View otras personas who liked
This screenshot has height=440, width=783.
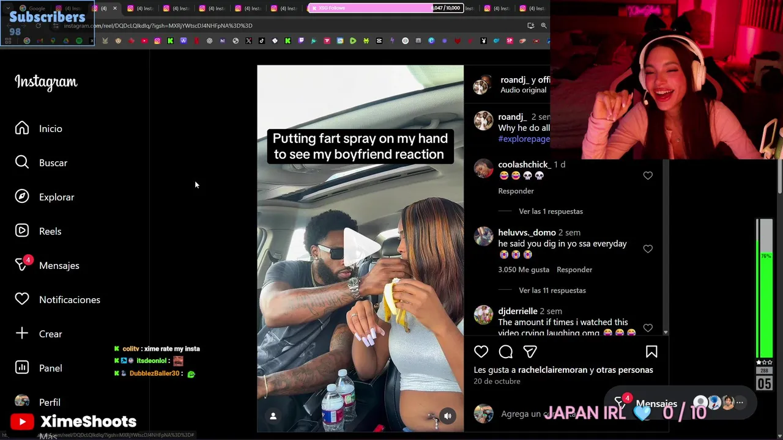click(624, 370)
